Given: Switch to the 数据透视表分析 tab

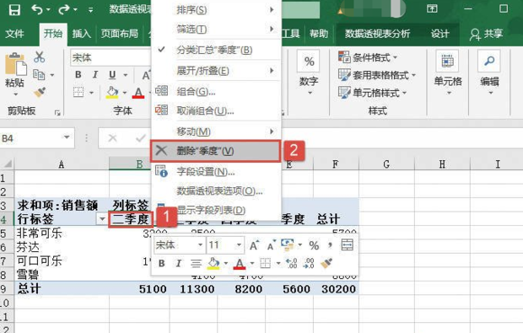Looking at the screenshot, I should click(377, 34).
